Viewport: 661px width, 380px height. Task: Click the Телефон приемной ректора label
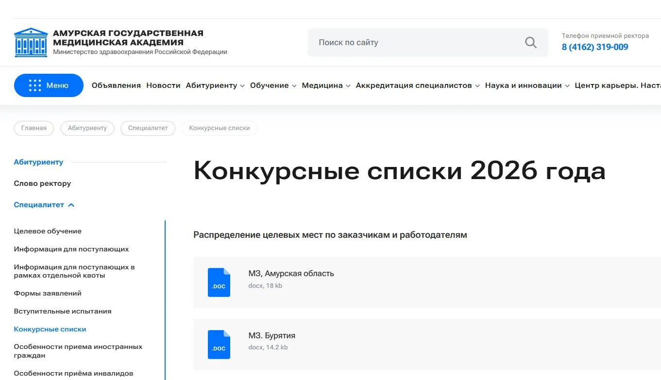pos(605,36)
